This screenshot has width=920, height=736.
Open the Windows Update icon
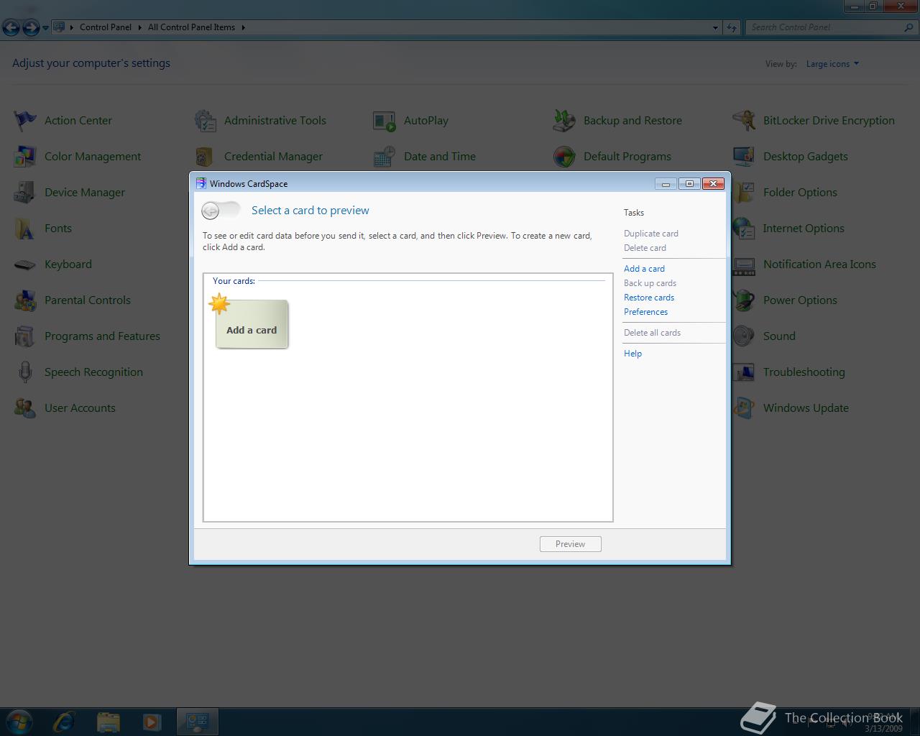pyautogui.click(x=744, y=408)
